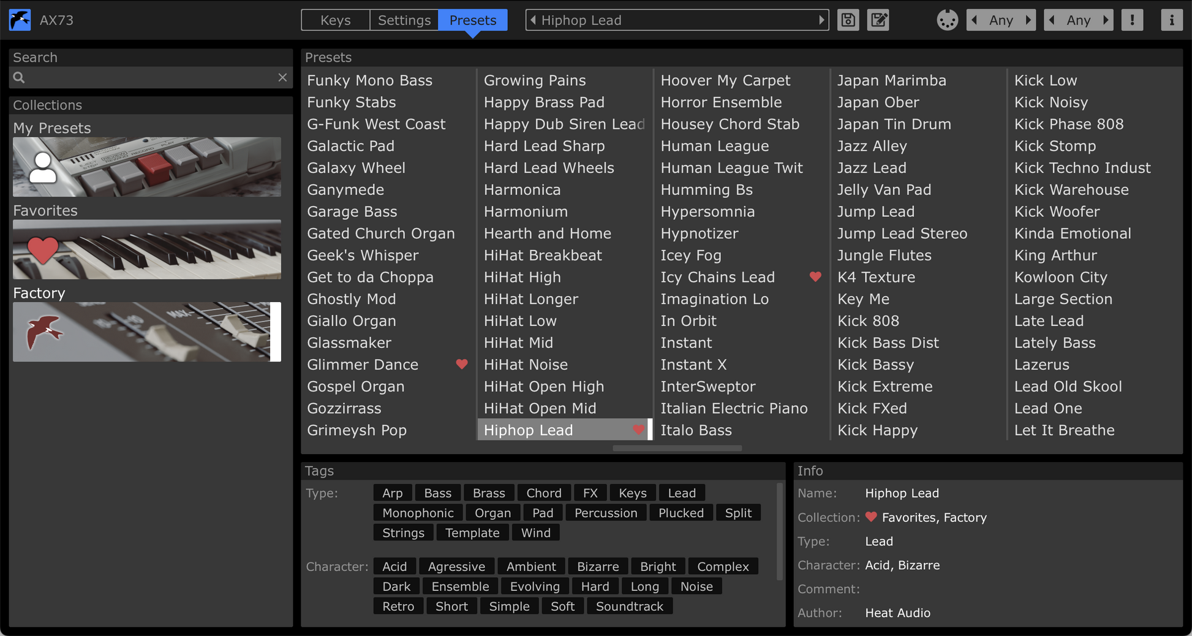Image resolution: width=1192 pixels, height=636 pixels.
Task: Open the info 'i' button
Action: pyautogui.click(x=1171, y=20)
